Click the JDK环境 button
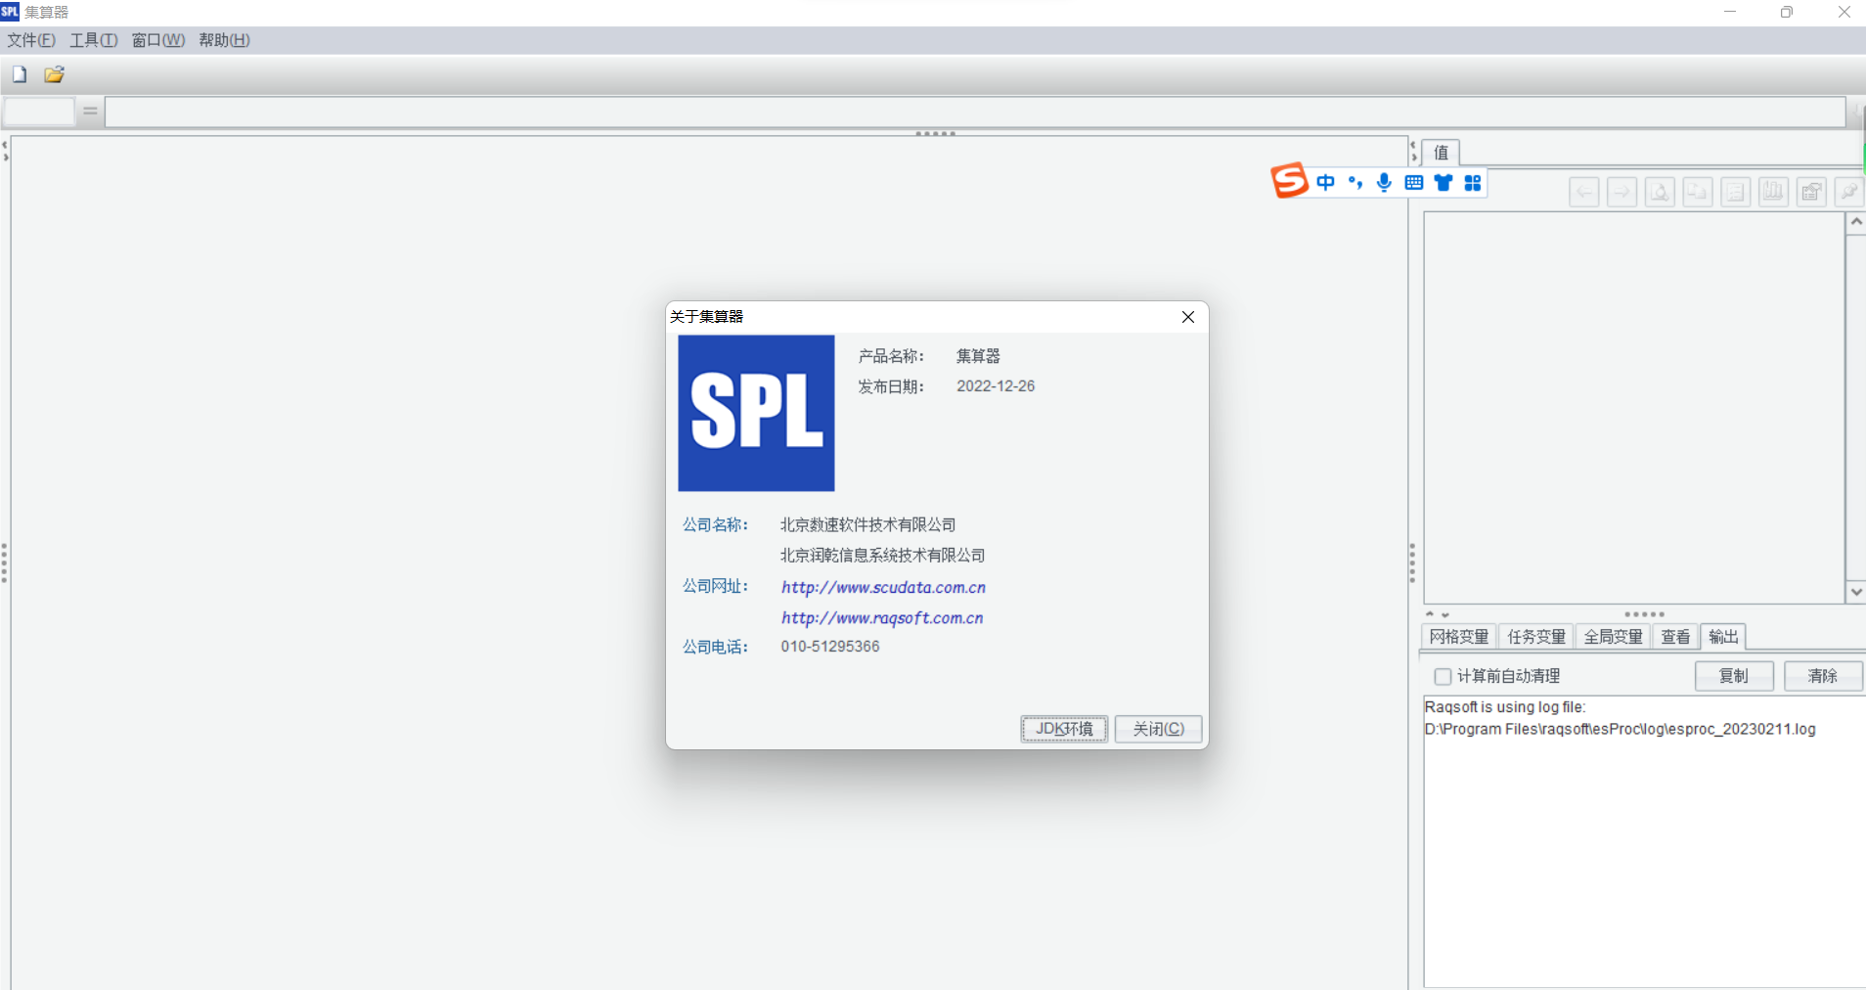The width and height of the screenshot is (1866, 990). click(x=1064, y=729)
